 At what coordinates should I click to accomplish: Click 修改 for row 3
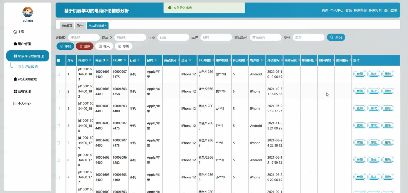point(374,108)
